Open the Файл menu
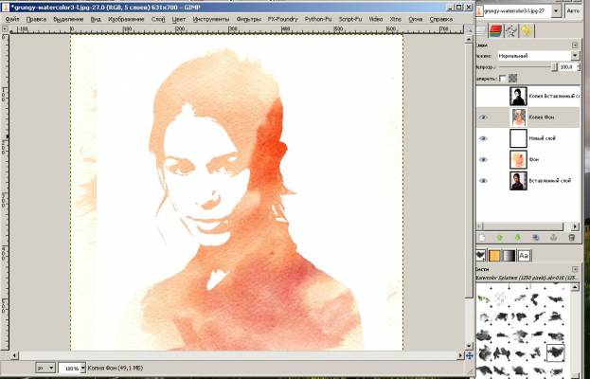 coord(12,19)
